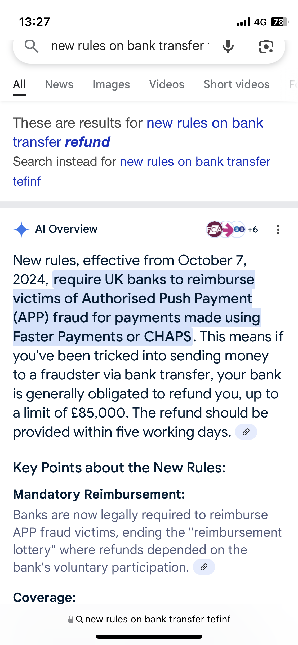The width and height of the screenshot is (298, 645).
Task: Open AI Overview three-dot menu
Action: point(278,229)
